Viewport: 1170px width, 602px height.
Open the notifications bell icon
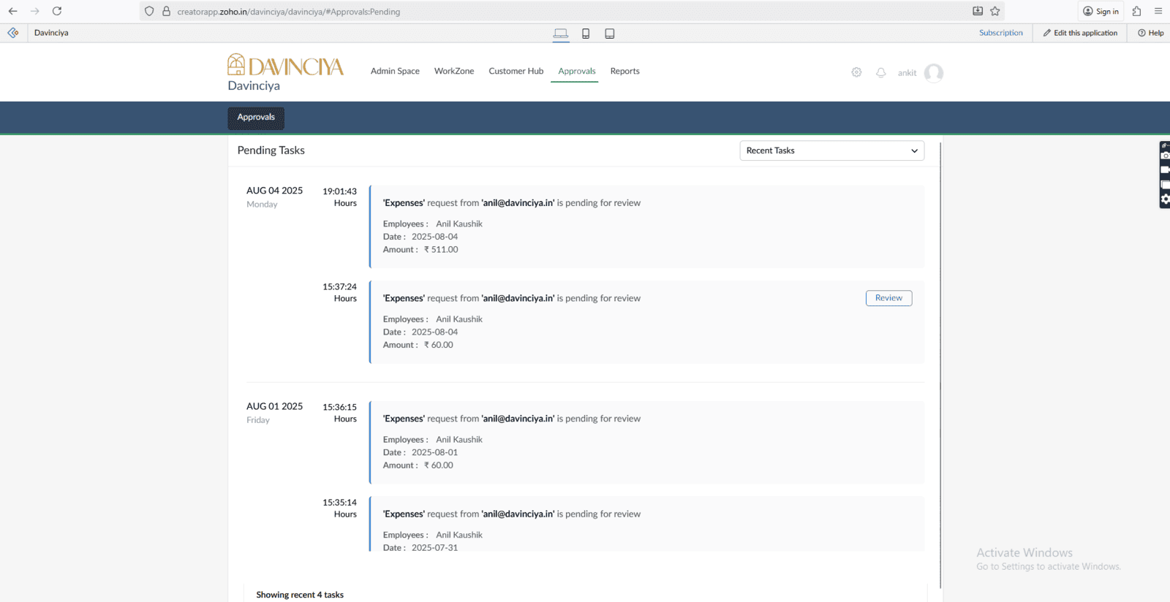click(881, 72)
